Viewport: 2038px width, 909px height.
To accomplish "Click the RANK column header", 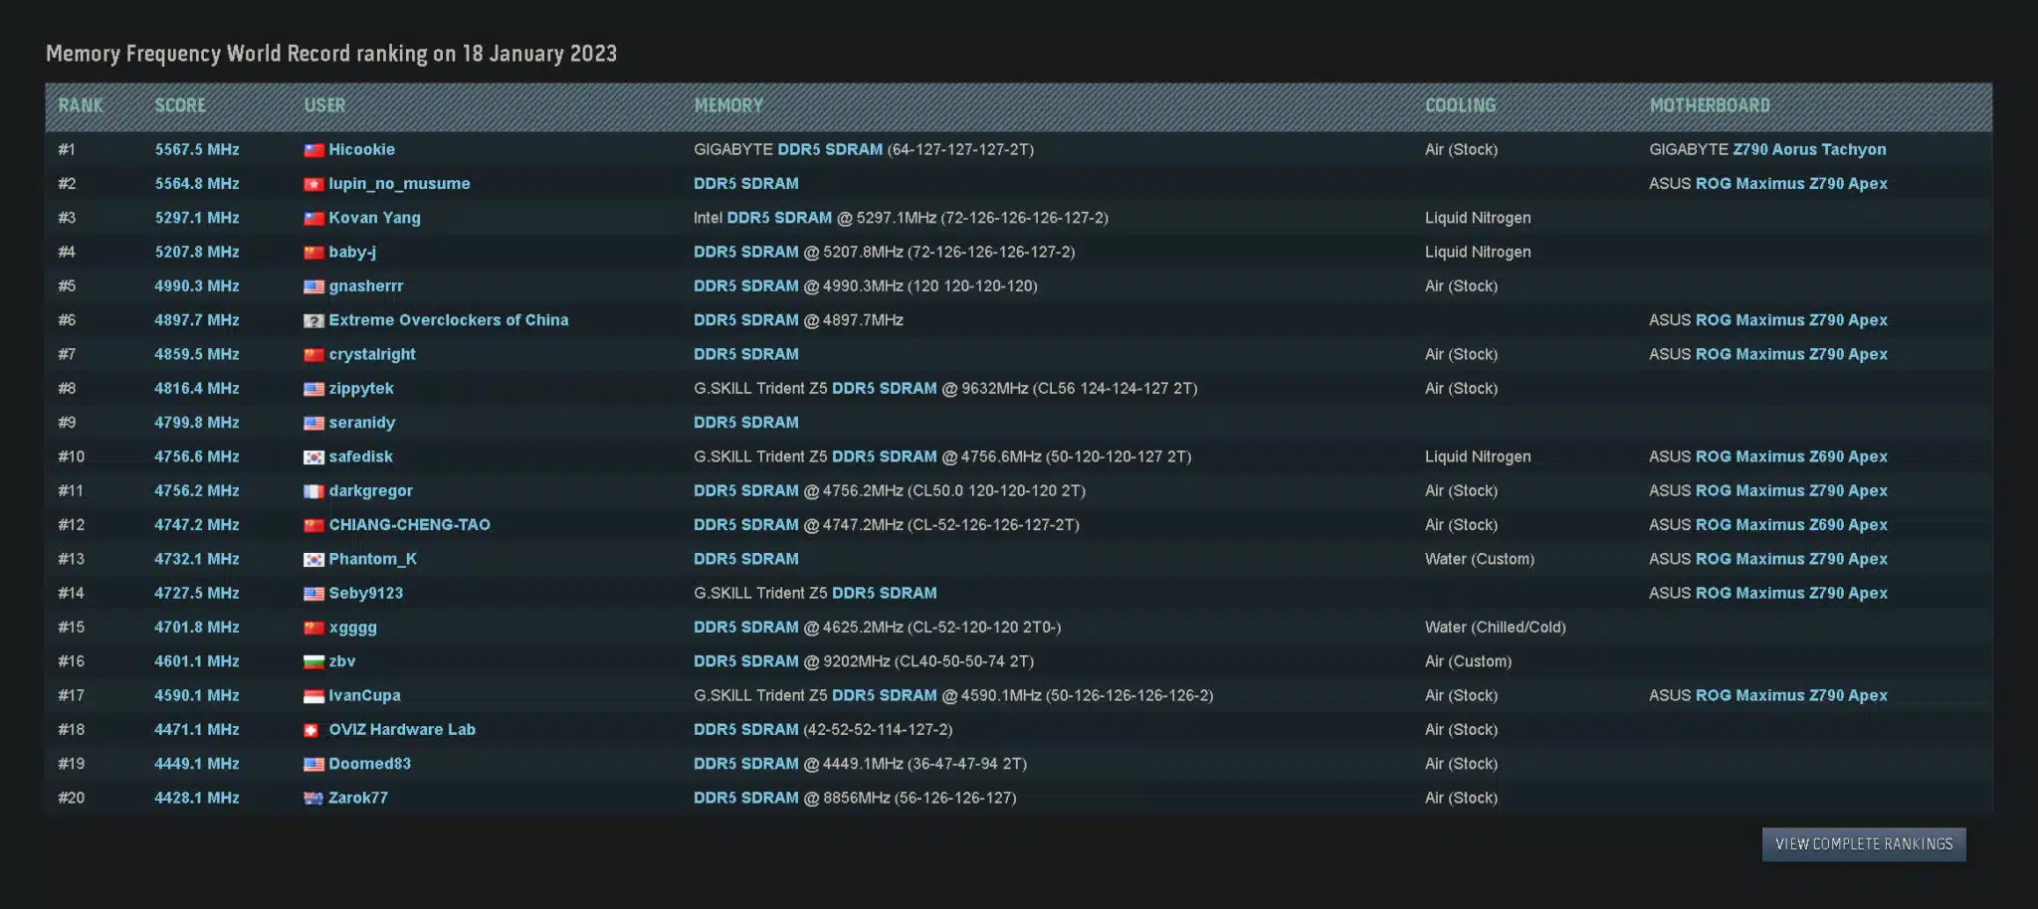I will 81,105.
